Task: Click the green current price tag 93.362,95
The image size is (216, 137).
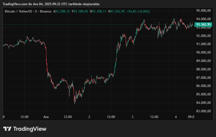Action: (203, 24)
